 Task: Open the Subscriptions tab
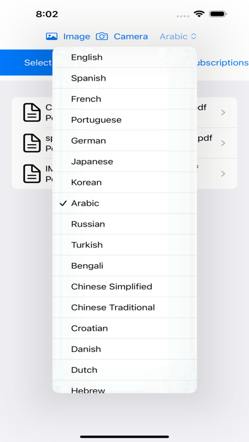tap(223, 63)
